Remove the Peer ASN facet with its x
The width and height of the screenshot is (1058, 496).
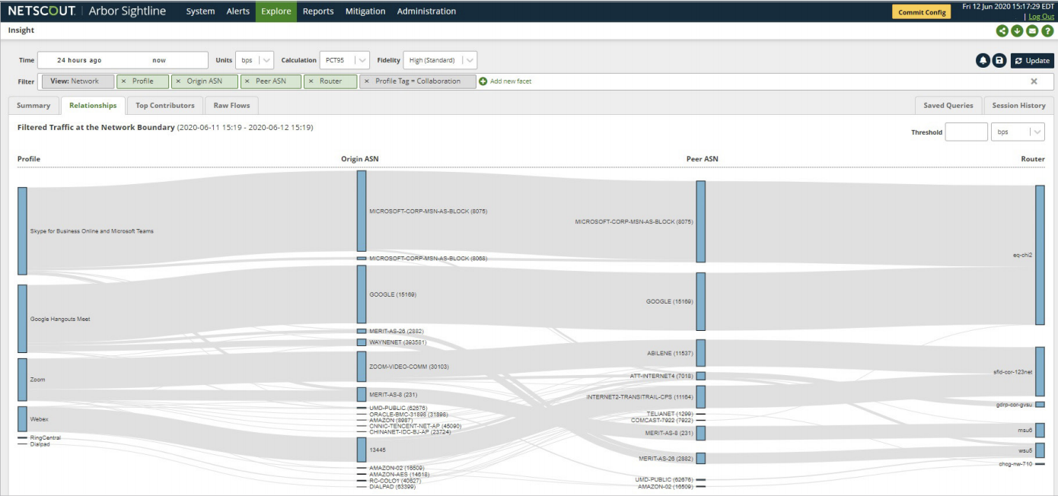[247, 81]
